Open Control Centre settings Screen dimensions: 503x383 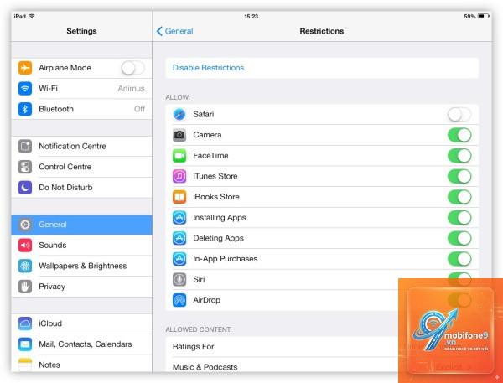(81, 167)
